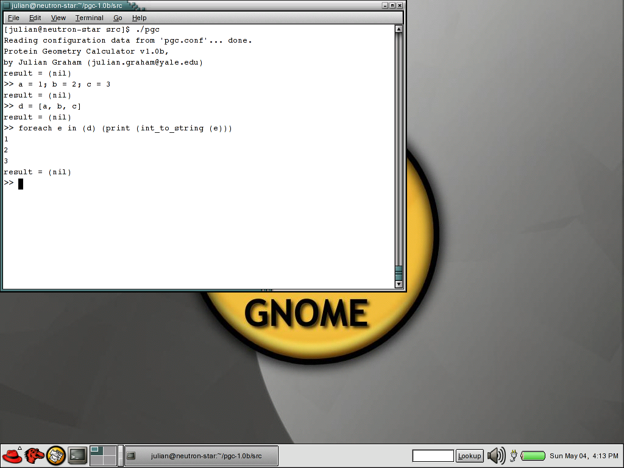Click the output line '3'
This screenshot has height=468, width=624.
tap(6, 161)
